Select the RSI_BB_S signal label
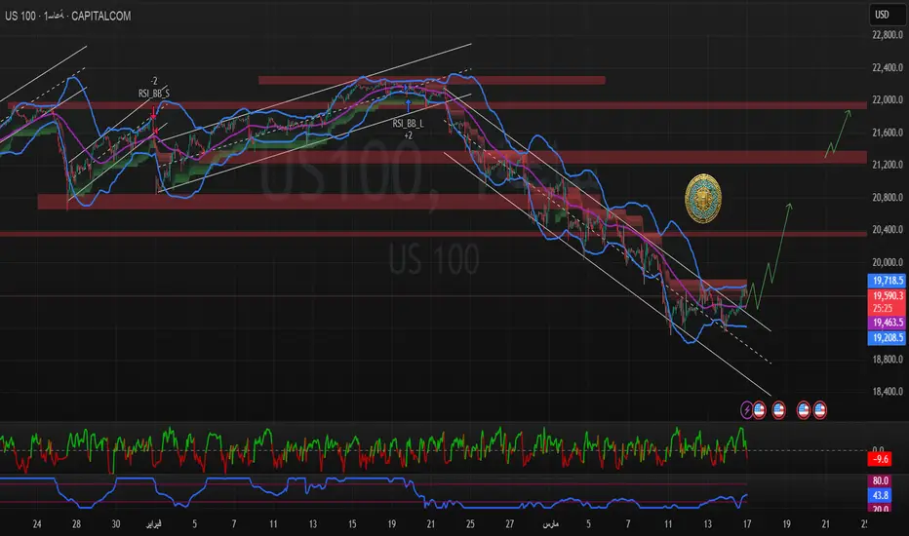 point(153,93)
